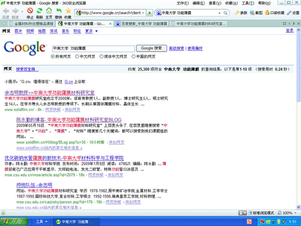Open result 优化碳纳米管薄膜的新技术
The width and height of the screenshot is (301, 226).
64,158
